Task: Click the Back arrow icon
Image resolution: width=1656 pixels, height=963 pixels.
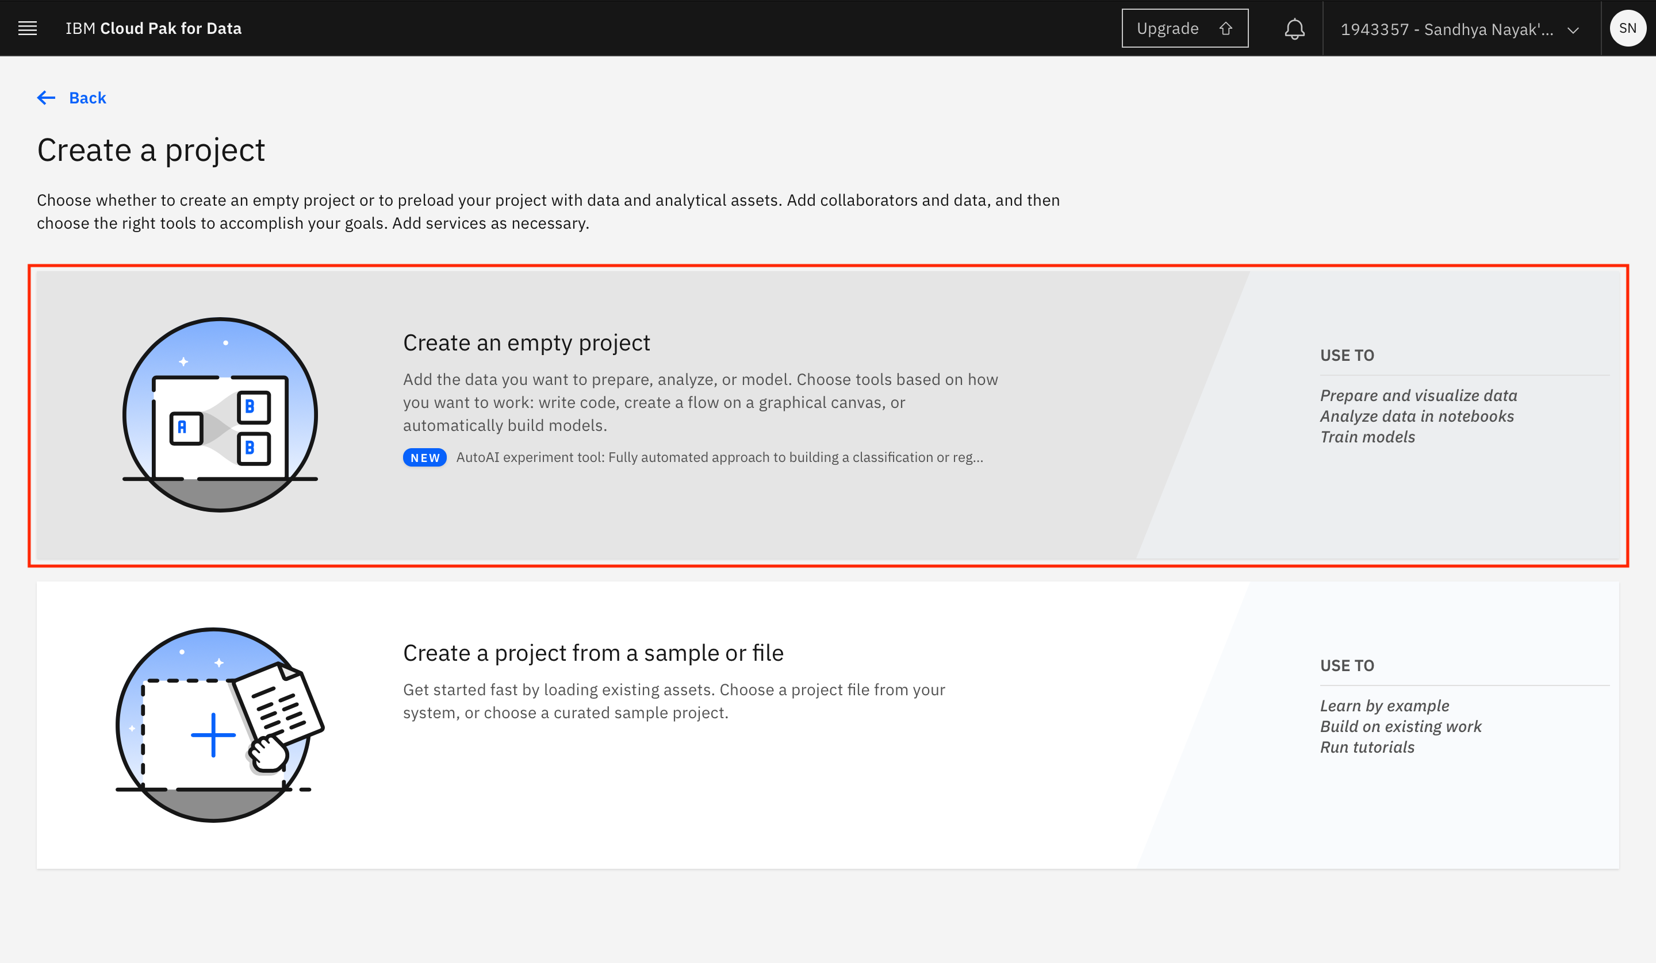Action: pos(46,98)
